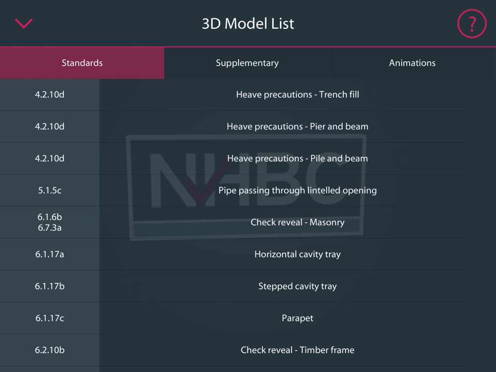Select the Stepped cavity tray model
This screenshot has width=496, height=372.
298,286
